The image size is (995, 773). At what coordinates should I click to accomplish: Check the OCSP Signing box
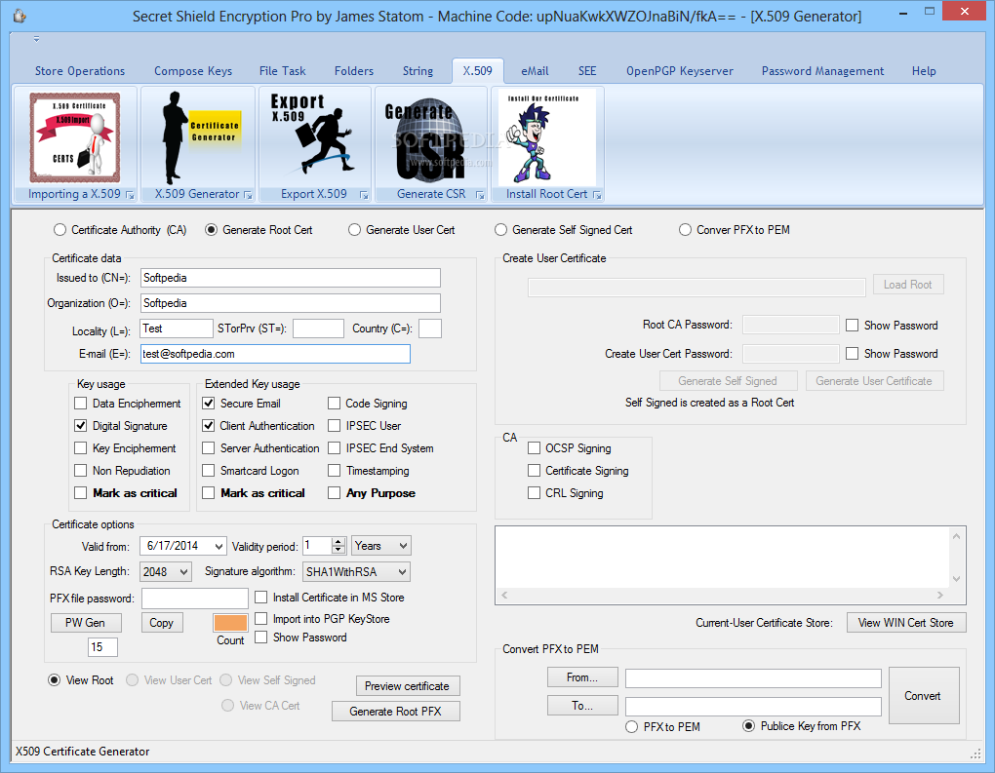(534, 448)
